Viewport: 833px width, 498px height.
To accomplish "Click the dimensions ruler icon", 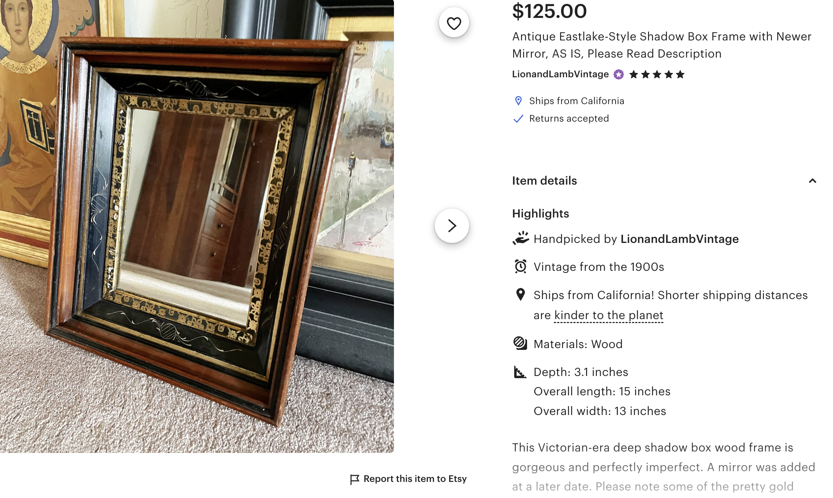I will (520, 372).
